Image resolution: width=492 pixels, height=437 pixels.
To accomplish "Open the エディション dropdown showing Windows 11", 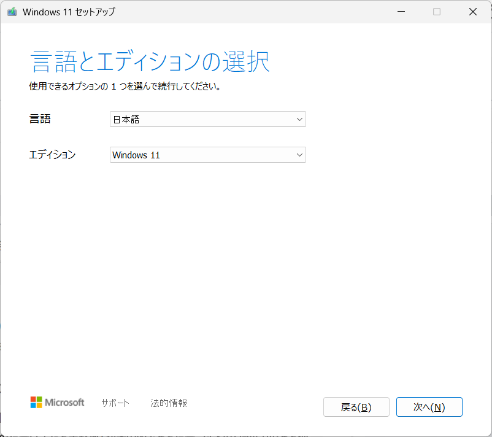I will pos(208,155).
